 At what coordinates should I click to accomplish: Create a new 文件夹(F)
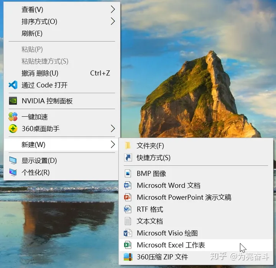(x=196, y=146)
